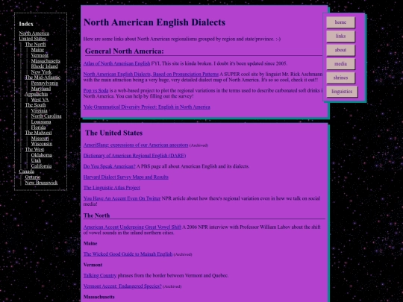Select West VA in the index
The height and width of the screenshot is (302, 403).
tap(40, 100)
